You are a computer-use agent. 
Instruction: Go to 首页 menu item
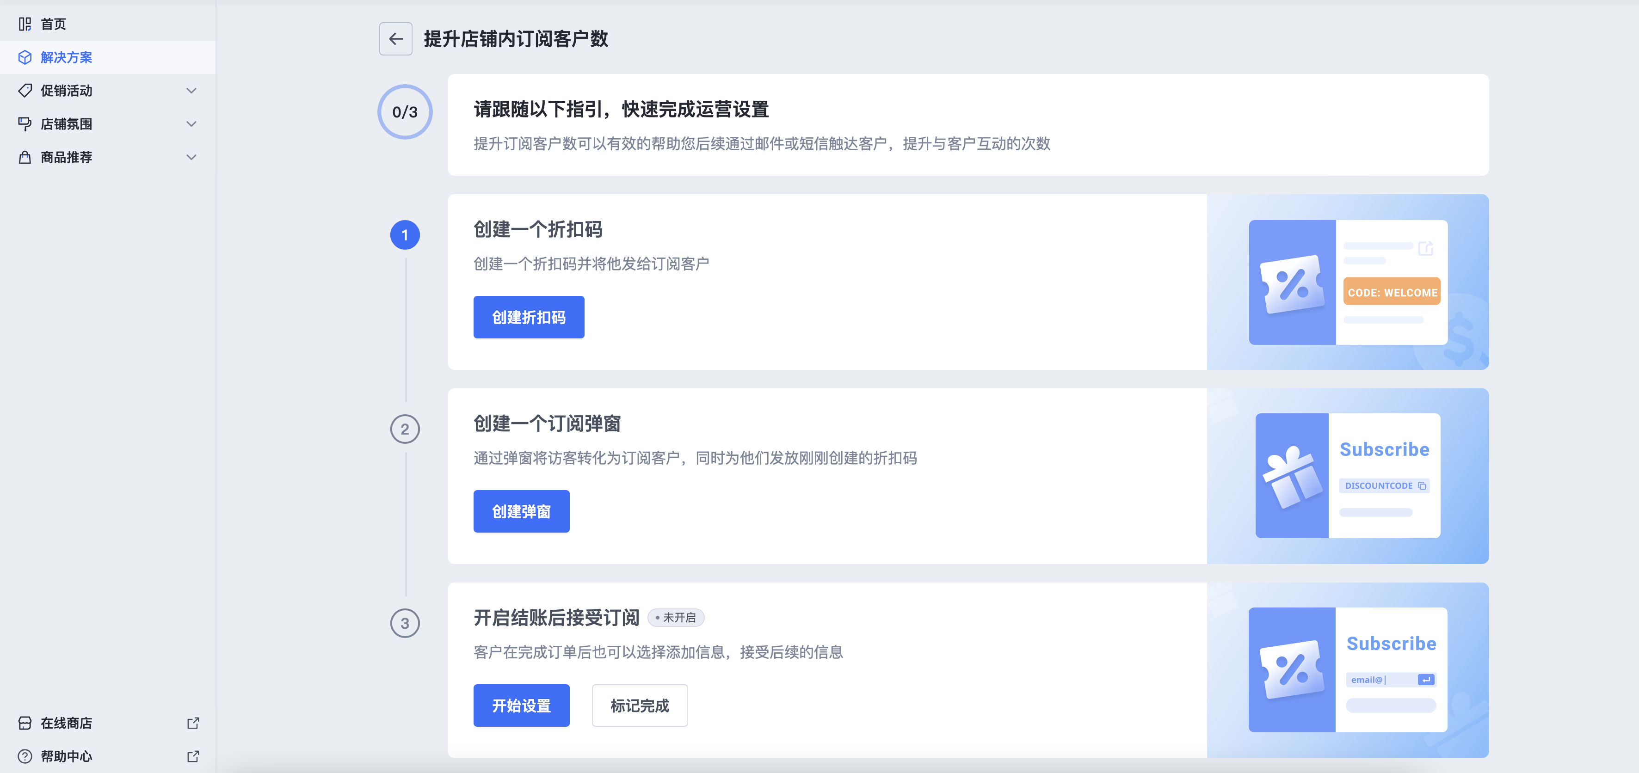pos(54,24)
